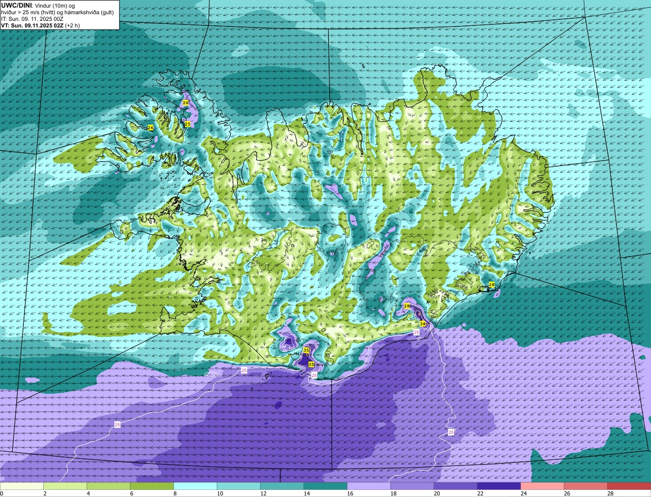Pick the 14–16 m/s dark teal swatch
The height and width of the screenshot is (497, 651).
[x=325, y=486]
